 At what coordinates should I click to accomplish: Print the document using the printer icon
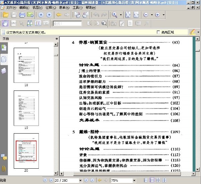pos(22,15)
